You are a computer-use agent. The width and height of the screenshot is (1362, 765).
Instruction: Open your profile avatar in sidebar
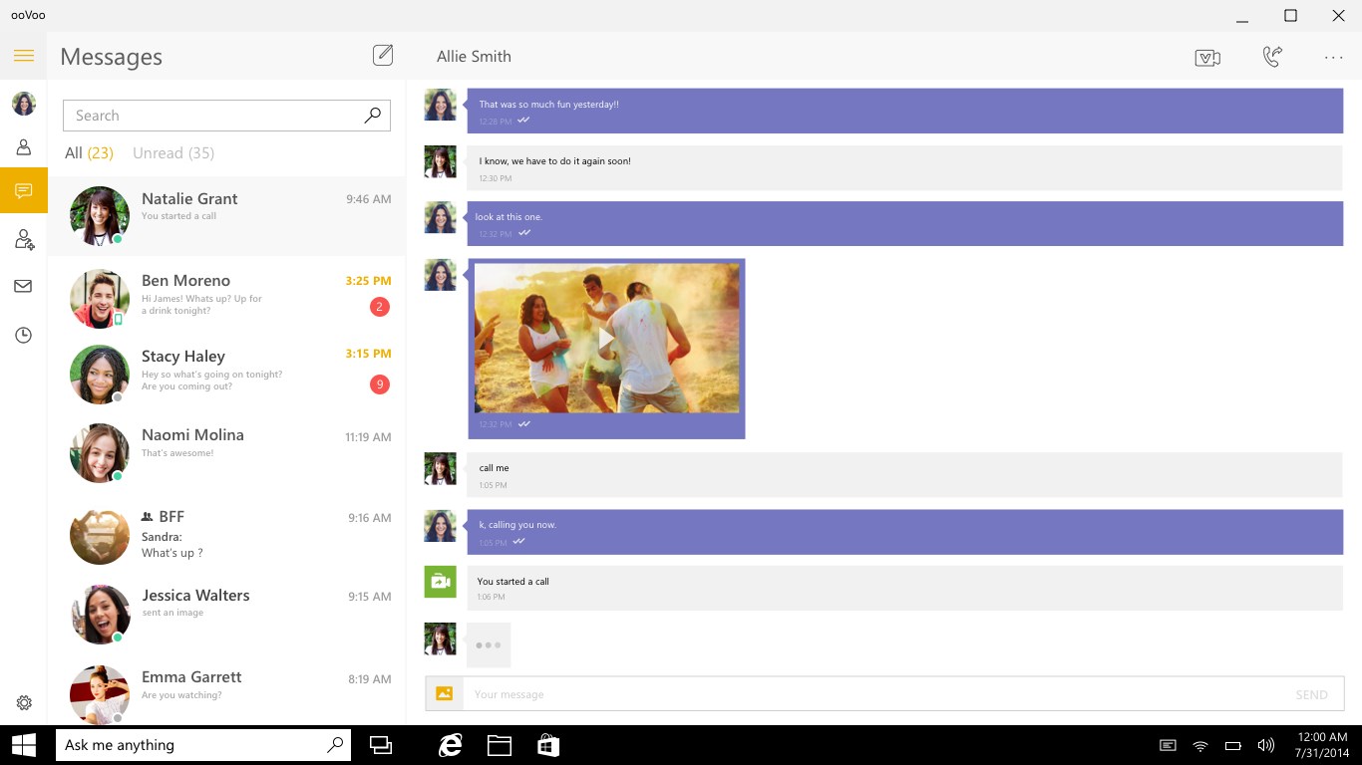(x=24, y=104)
